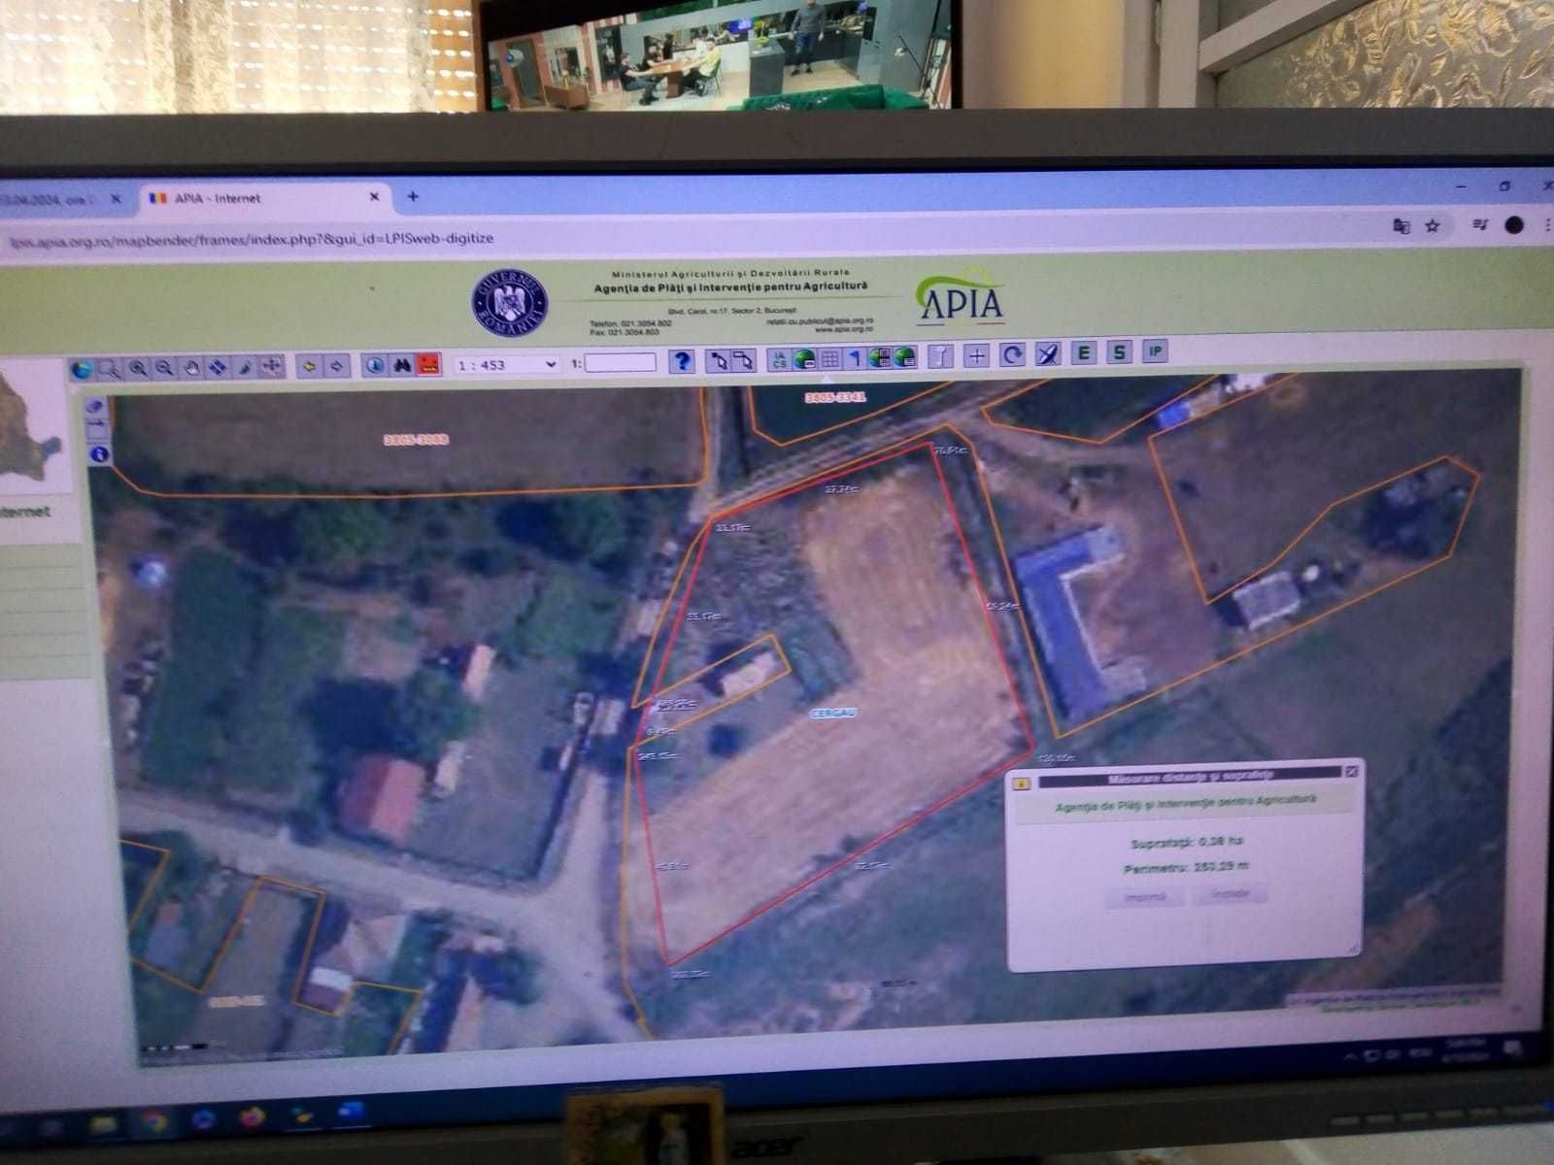Image resolution: width=1554 pixels, height=1165 pixels.
Task: Close the measurement dialog with its X
Action: coord(1351,771)
